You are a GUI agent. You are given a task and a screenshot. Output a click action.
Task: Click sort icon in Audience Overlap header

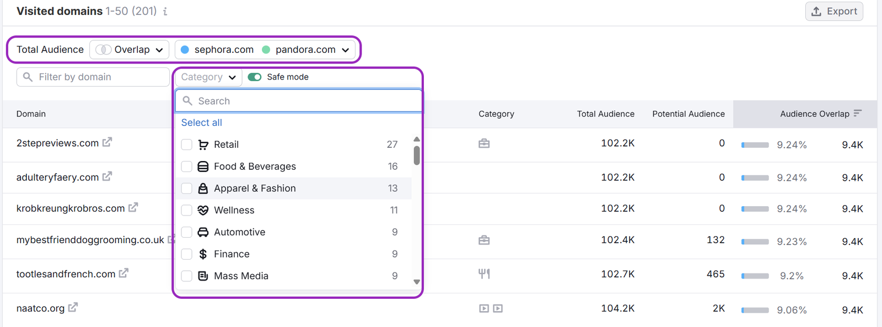click(857, 113)
